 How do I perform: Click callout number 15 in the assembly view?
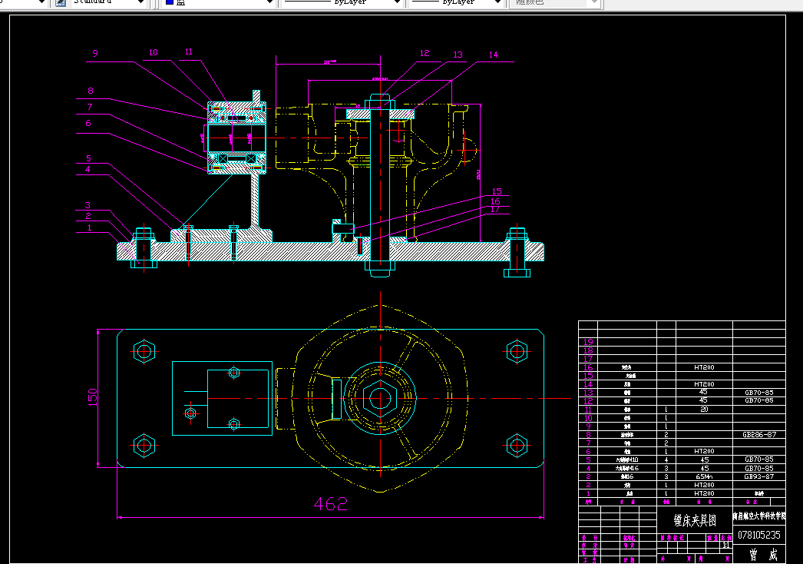coord(497,191)
